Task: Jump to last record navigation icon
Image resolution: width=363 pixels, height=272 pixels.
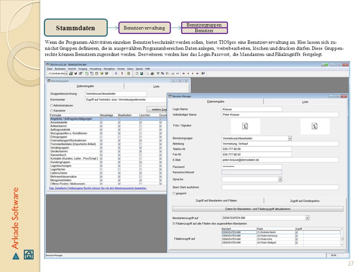Action: point(197,74)
